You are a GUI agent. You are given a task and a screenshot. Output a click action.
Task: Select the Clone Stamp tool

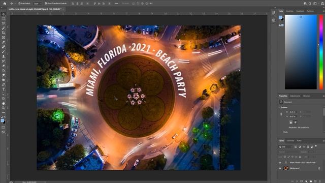4,56
